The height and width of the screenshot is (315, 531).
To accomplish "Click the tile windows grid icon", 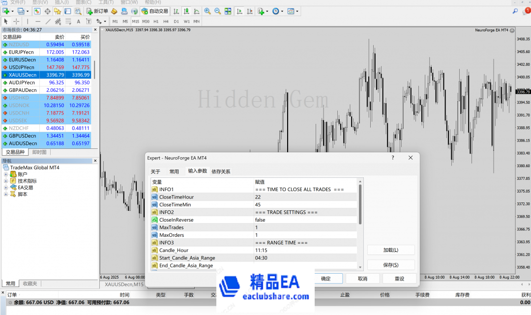I will tap(227, 11).
